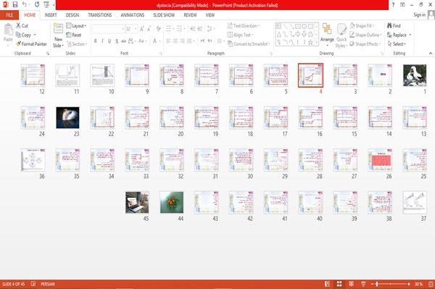This screenshot has width=435, height=289.
Task: Switch to the ANIMATIONS tab
Action: click(x=133, y=15)
